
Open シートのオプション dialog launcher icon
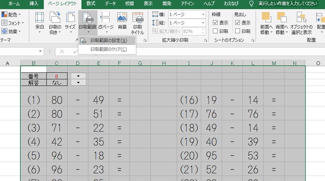253,41
